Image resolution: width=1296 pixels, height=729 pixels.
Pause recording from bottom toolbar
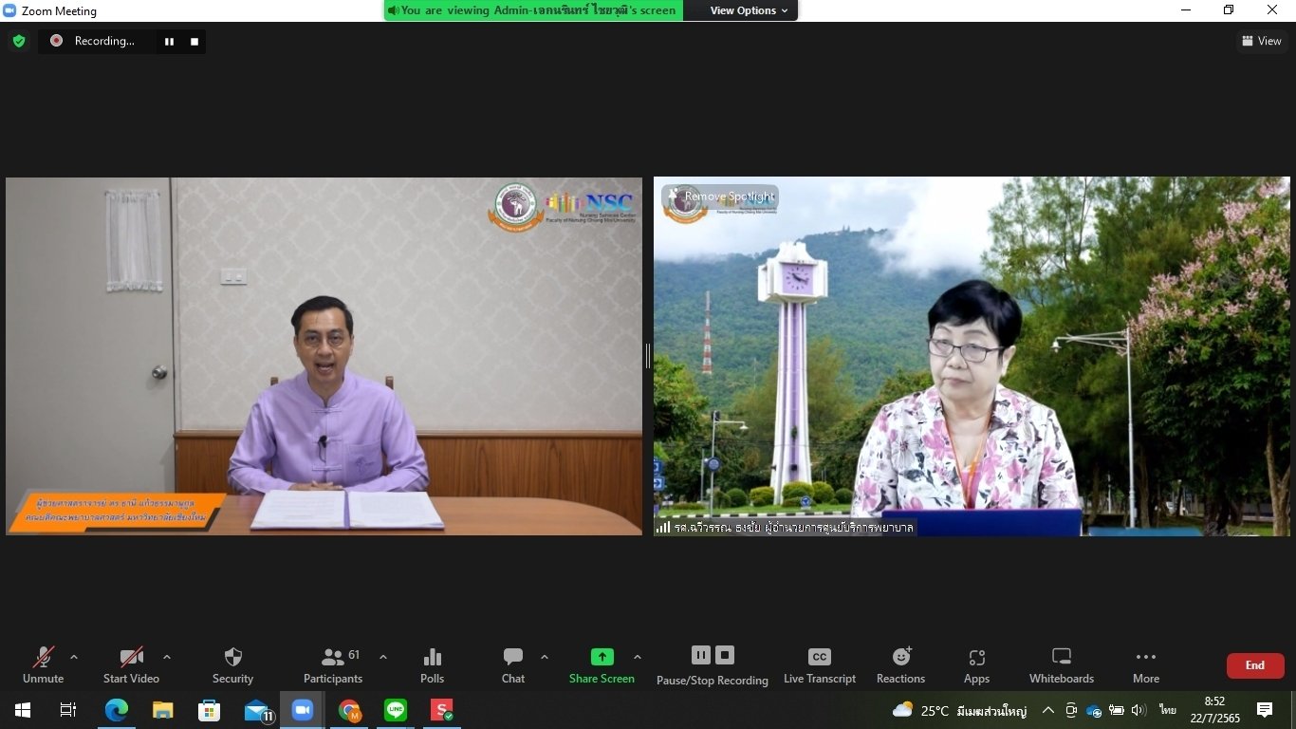700,655
